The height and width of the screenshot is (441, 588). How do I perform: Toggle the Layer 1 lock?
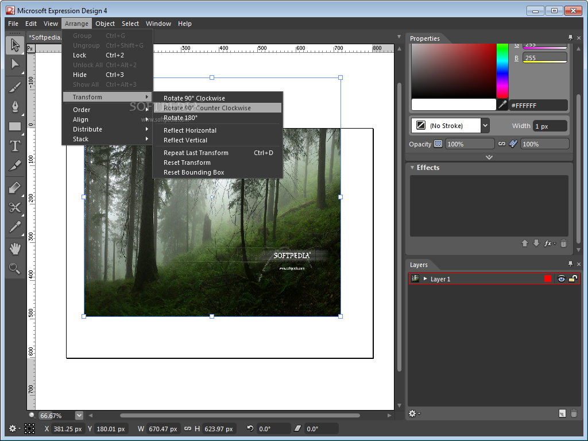pyautogui.click(x=573, y=278)
